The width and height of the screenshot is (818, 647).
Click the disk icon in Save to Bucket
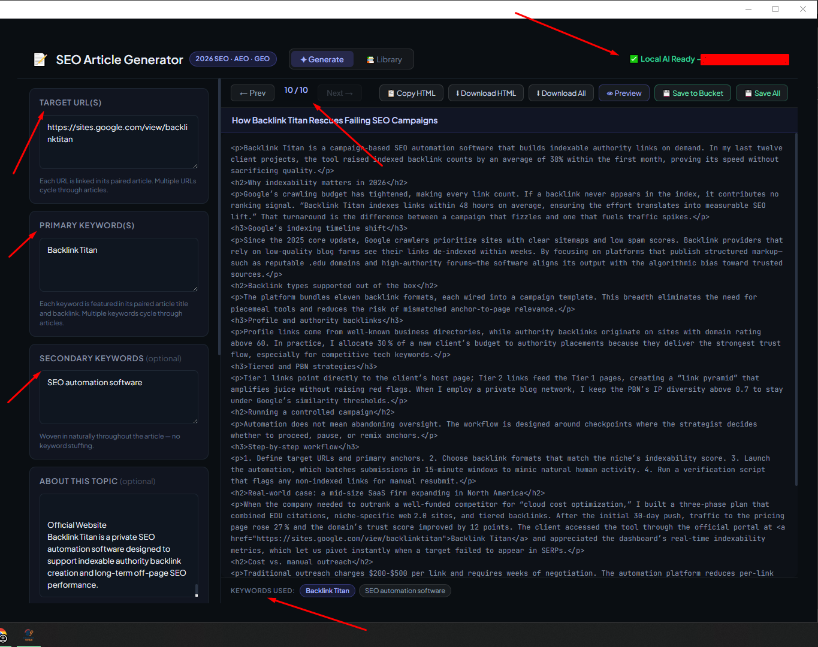[666, 93]
